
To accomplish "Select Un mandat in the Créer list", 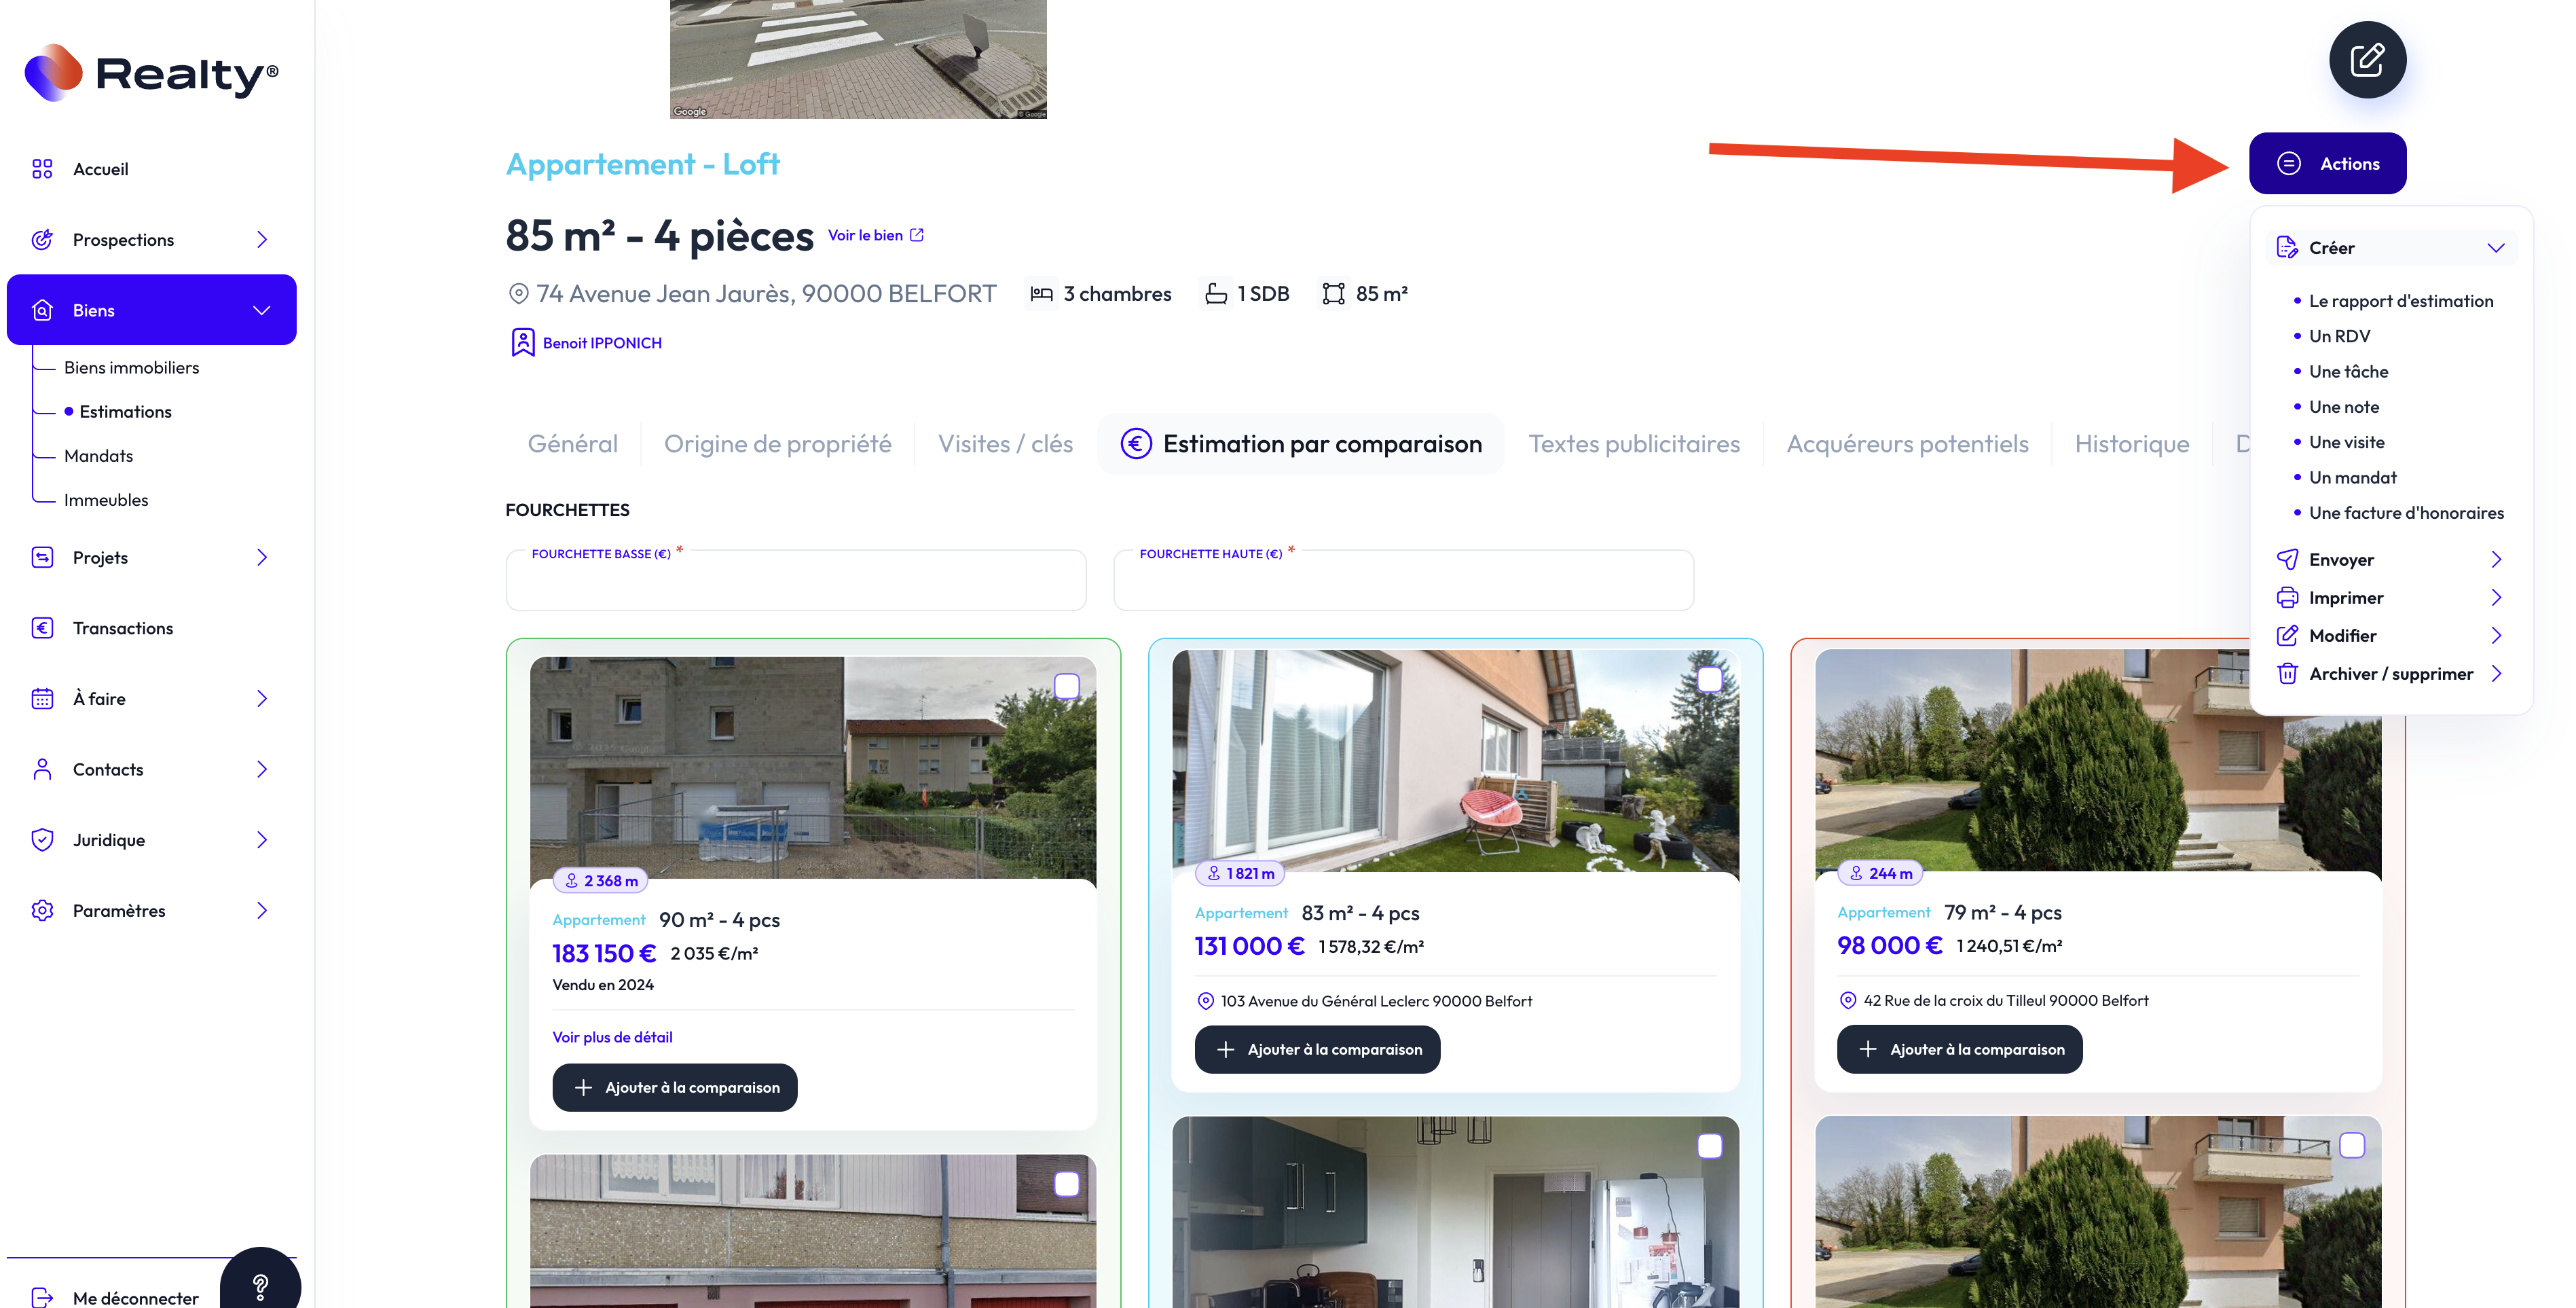I will 2352,478.
